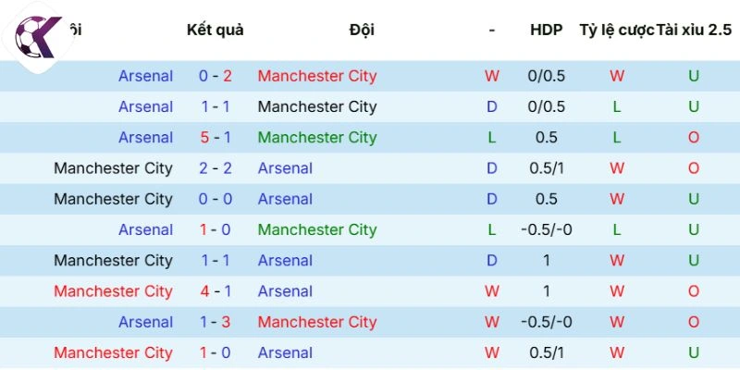The image size is (740, 370).
Task: Click the -0.5/-0 handicap in 1 - 3 row
Action: 546,322
